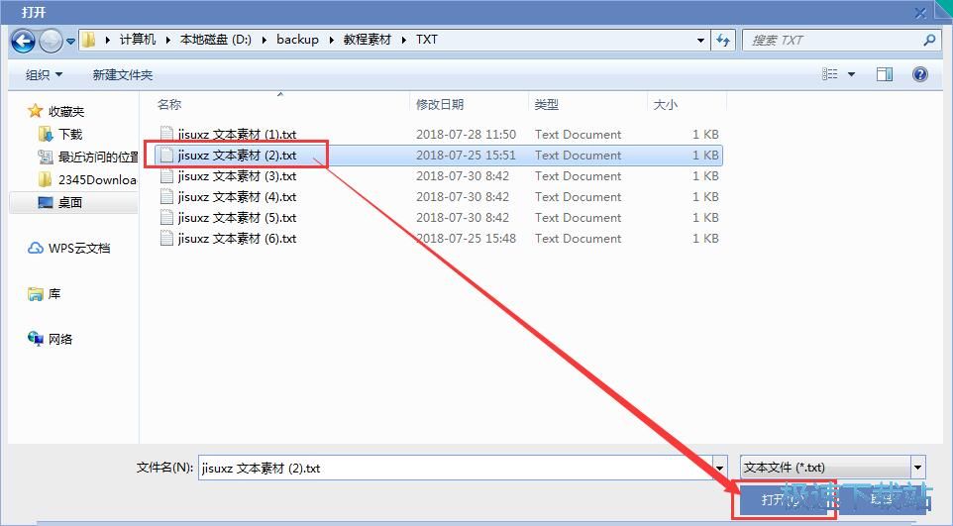Expand the arrow after 教程素材 in the address bar

[403, 41]
